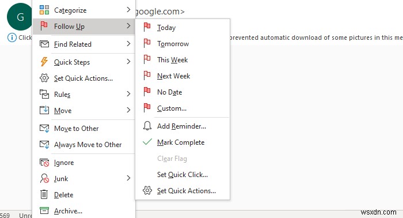Click the gear icon beside left Set Quick Actions
The width and height of the screenshot is (403, 218).
pos(44,78)
